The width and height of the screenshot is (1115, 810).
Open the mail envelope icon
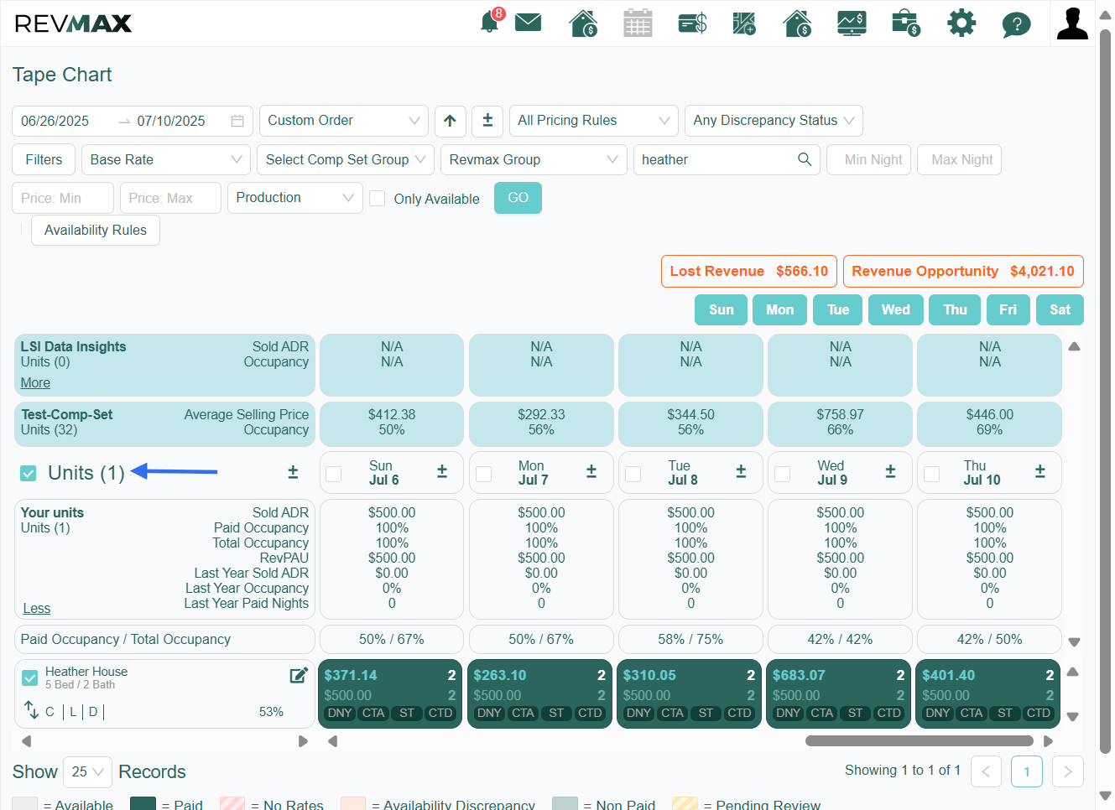528,22
